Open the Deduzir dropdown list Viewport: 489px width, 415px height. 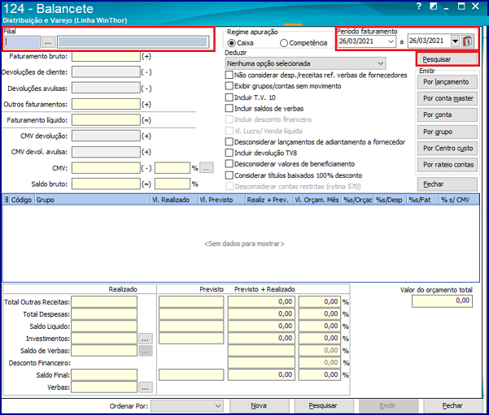pos(305,63)
